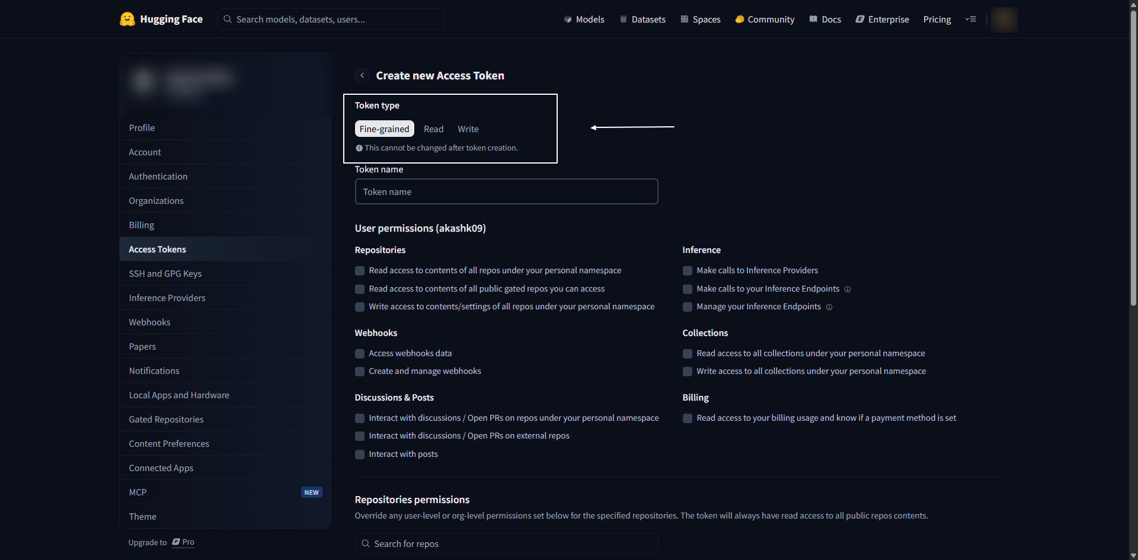Enable read access to public gated repos
This screenshot has width=1138, height=560.
click(360, 289)
